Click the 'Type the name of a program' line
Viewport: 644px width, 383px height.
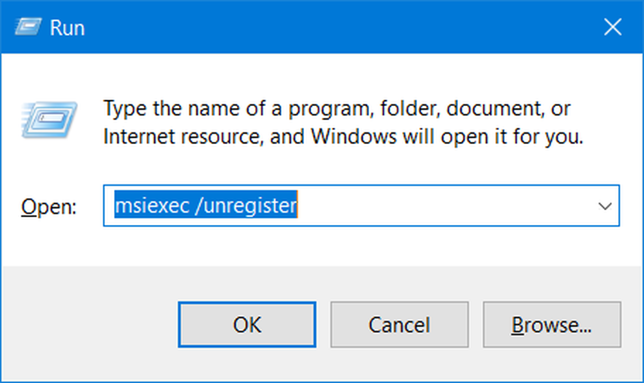[x=337, y=109]
